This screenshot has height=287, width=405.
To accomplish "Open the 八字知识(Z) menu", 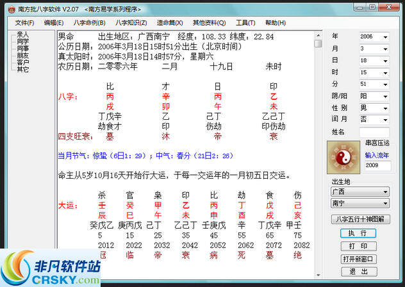I will pos(131,23).
